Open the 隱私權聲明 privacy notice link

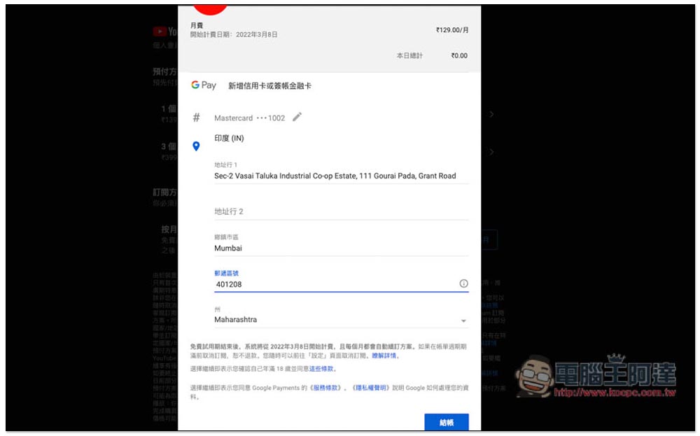372,388
